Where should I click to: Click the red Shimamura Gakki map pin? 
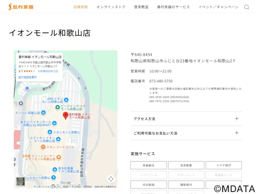tap(65, 115)
